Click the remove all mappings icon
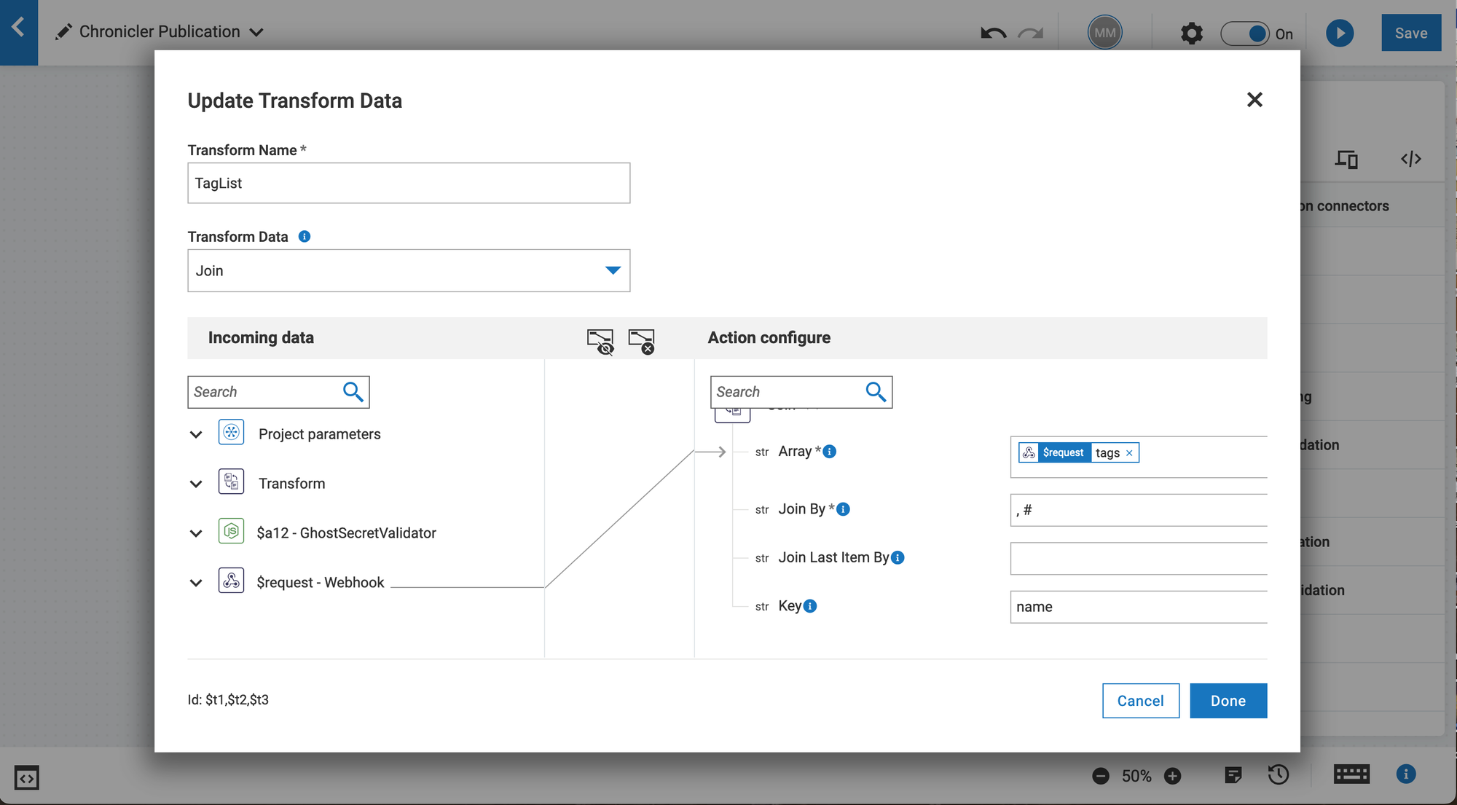The image size is (1457, 805). (641, 340)
